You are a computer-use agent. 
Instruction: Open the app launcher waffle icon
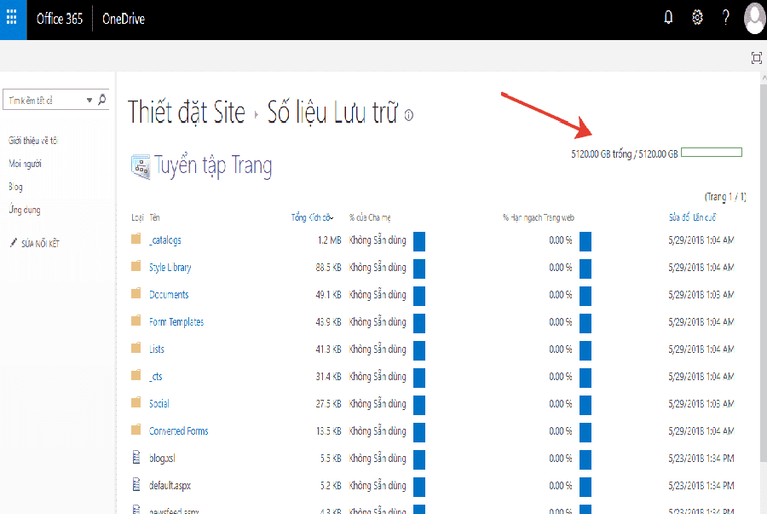point(12,18)
